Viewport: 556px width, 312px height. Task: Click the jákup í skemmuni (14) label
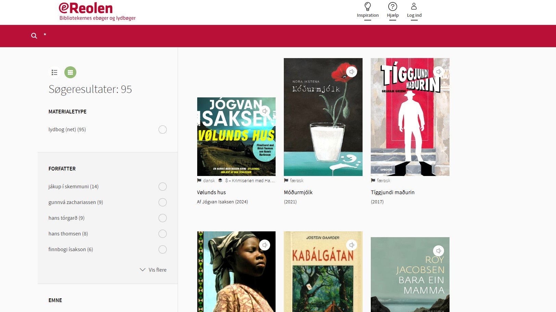[74, 187]
